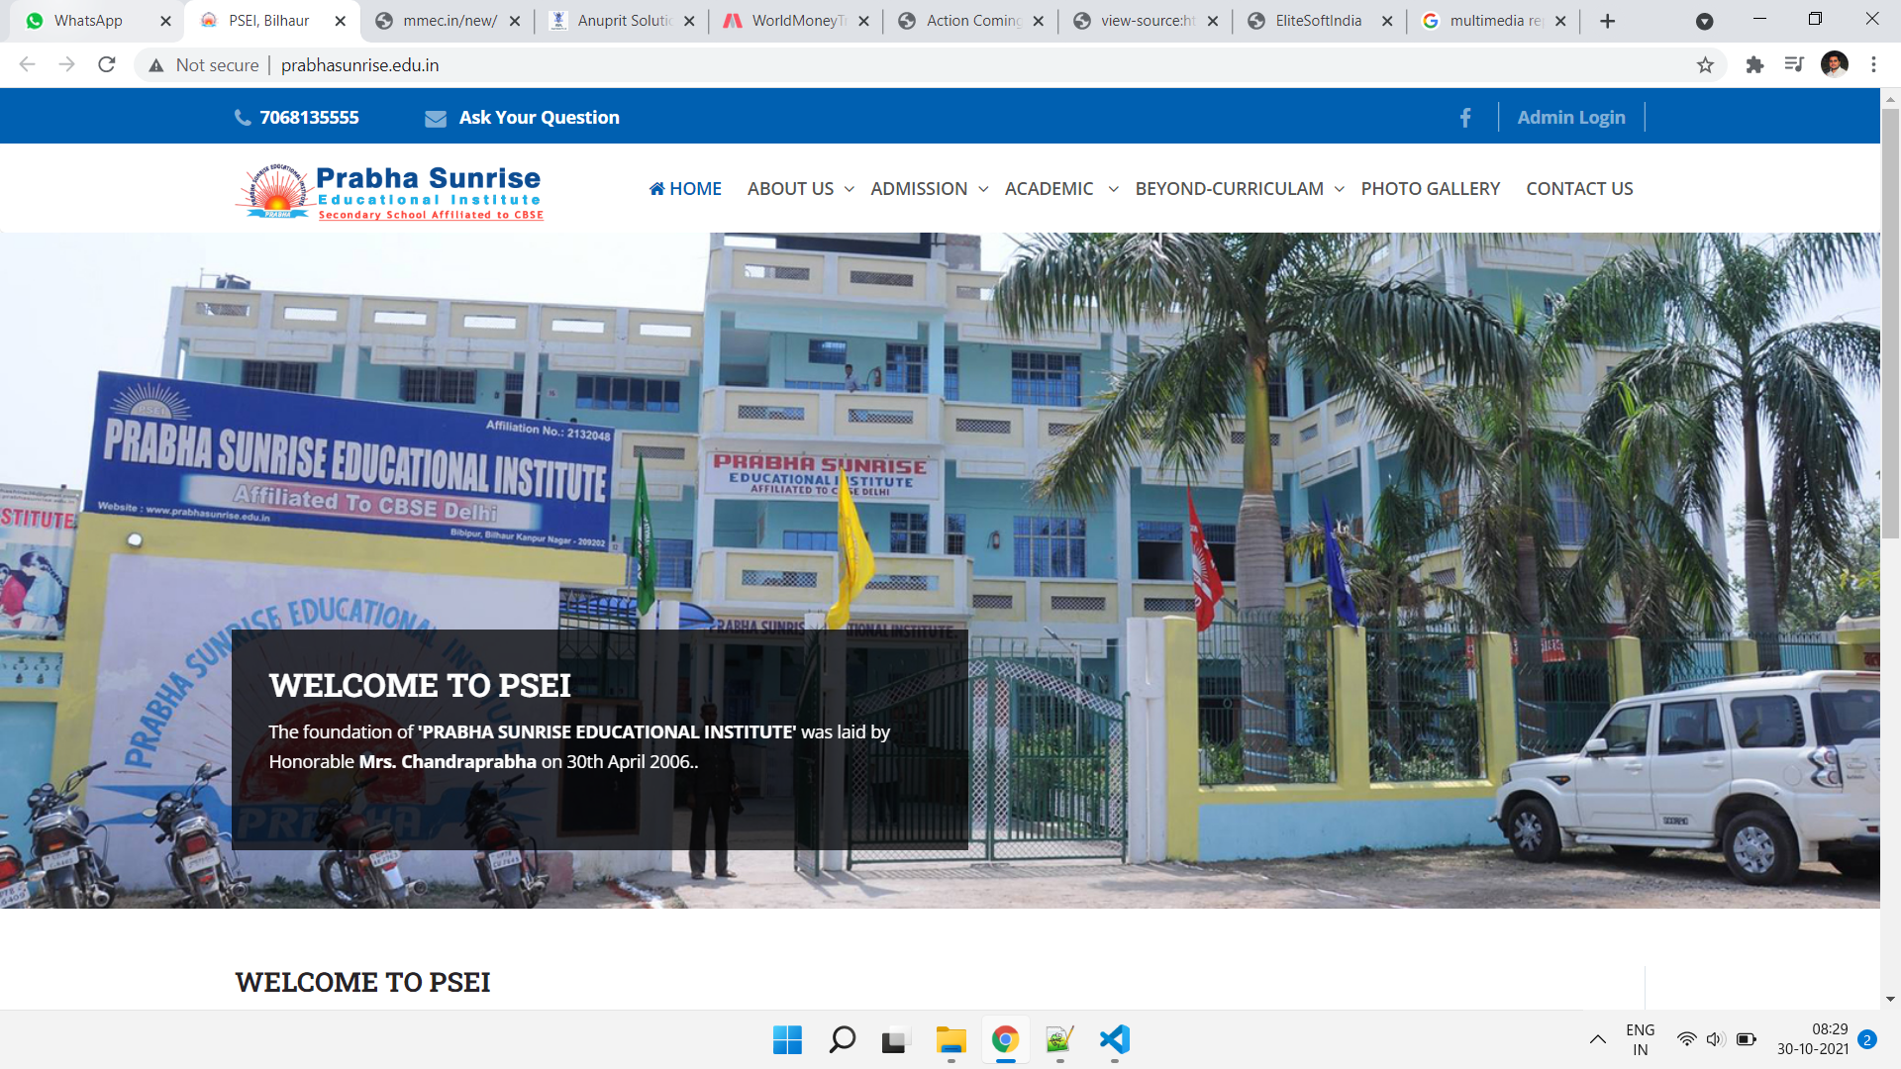Open Visual Studio Code from taskbar
Viewport: 1901px width, 1069px height.
(1114, 1039)
